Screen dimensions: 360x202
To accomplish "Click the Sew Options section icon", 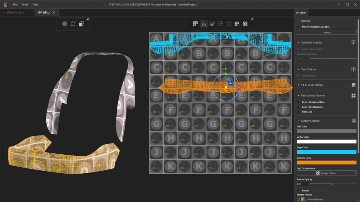I will (x=353, y=69).
